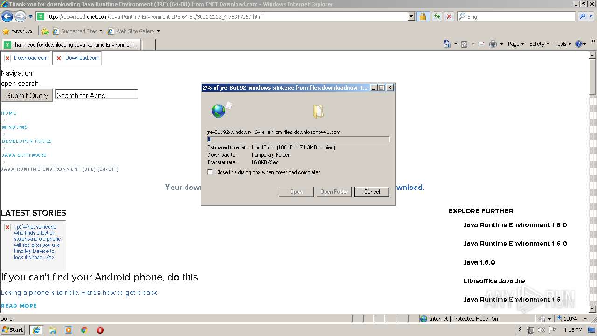597x336 pixels.
Task: Click Cancel in the download dialog
Action: (x=372, y=192)
